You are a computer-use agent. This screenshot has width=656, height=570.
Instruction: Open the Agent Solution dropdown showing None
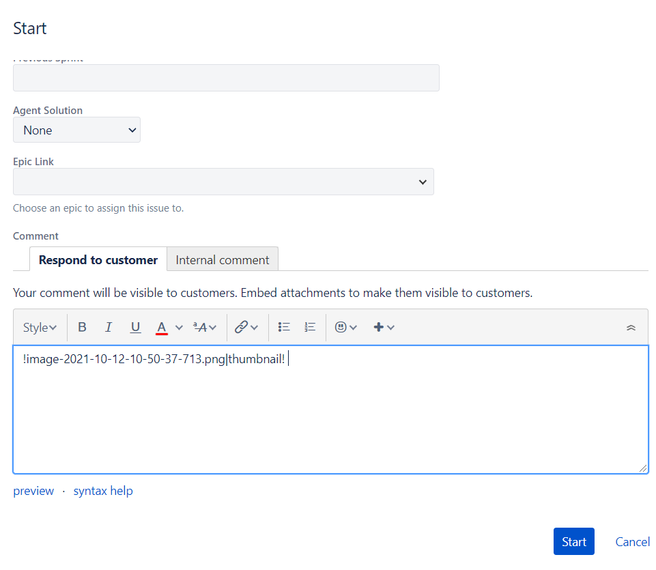(x=76, y=130)
